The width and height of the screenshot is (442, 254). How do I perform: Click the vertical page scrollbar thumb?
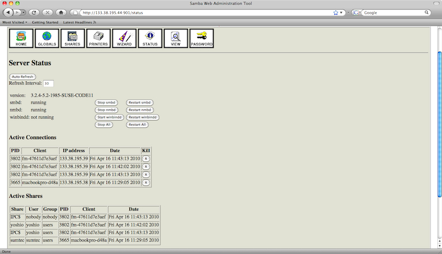[x=440, y=124]
